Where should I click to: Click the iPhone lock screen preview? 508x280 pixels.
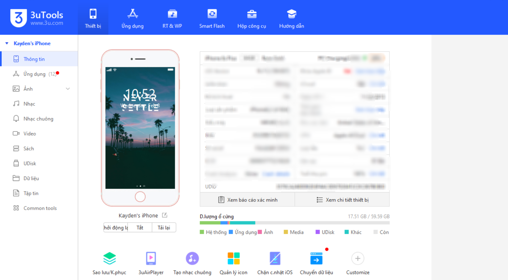[140, 128]
